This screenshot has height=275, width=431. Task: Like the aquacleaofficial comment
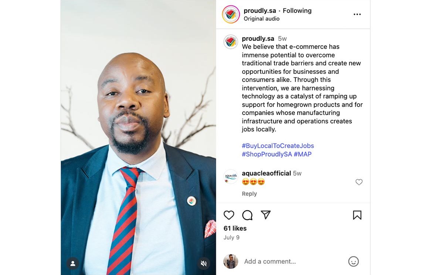click(x=359, y=182)
